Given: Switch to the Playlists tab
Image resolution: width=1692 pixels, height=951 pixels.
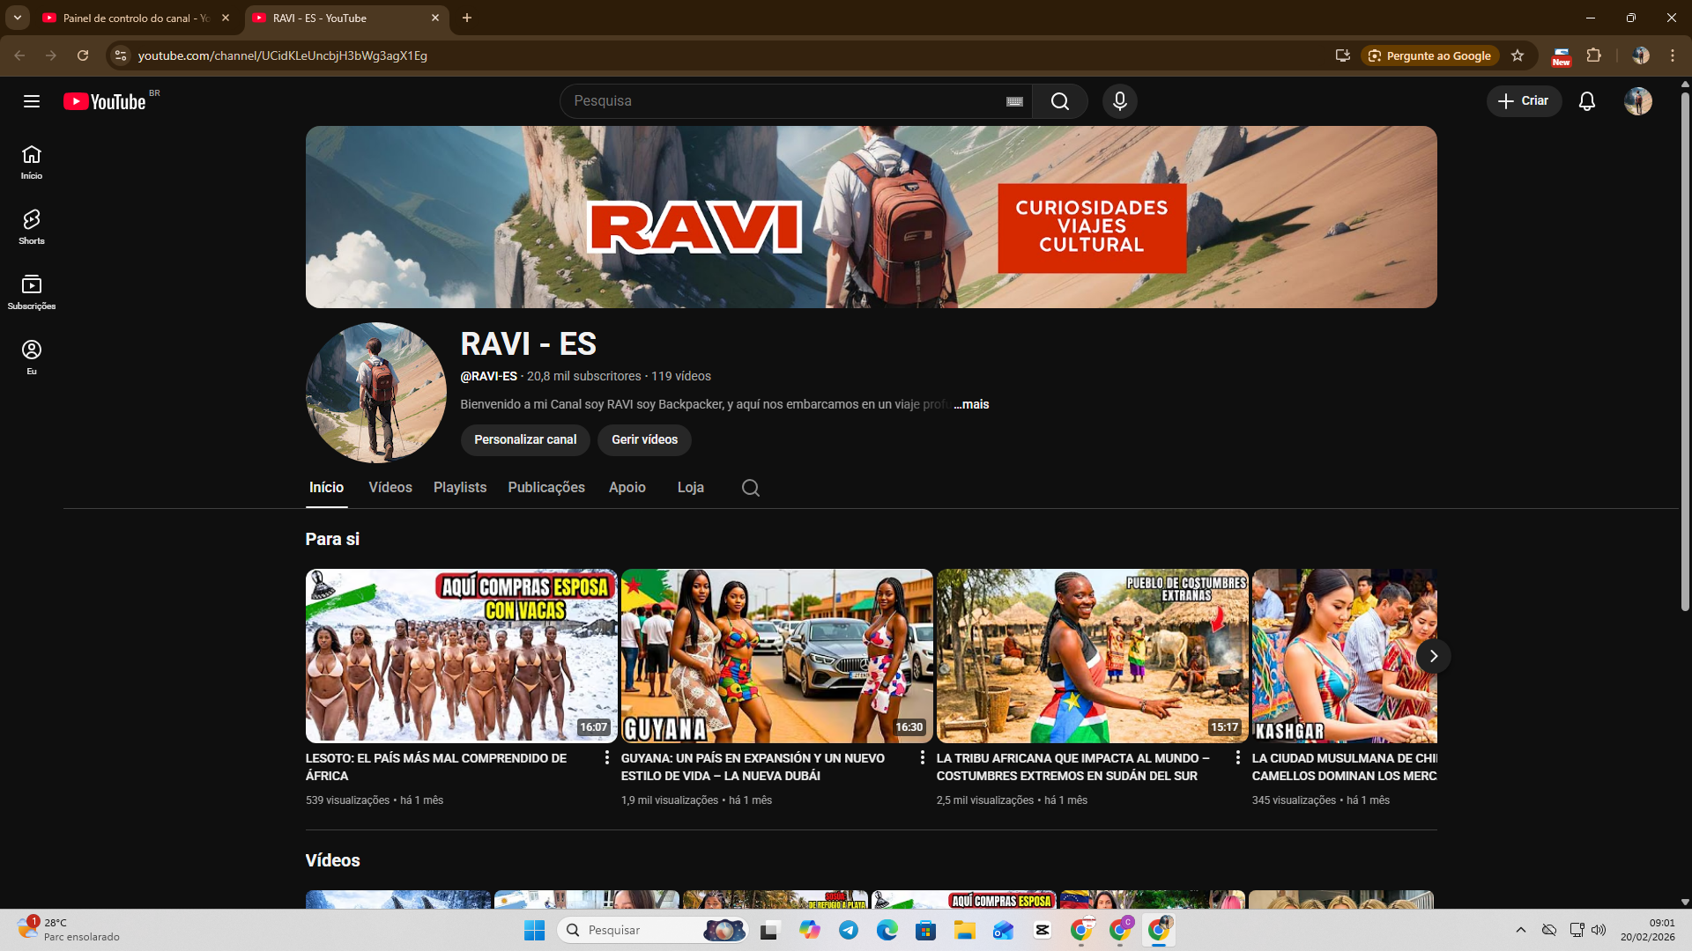Looking at the screenshot, I should 459,487.
